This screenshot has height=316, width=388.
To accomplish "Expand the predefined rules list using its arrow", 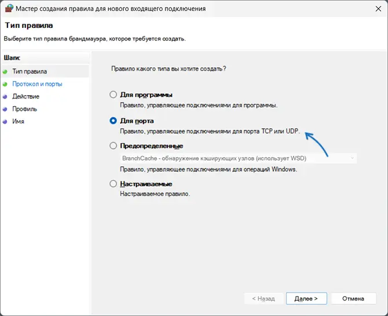I will point(352,158).
